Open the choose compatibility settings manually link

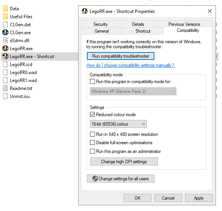[131, 65]
